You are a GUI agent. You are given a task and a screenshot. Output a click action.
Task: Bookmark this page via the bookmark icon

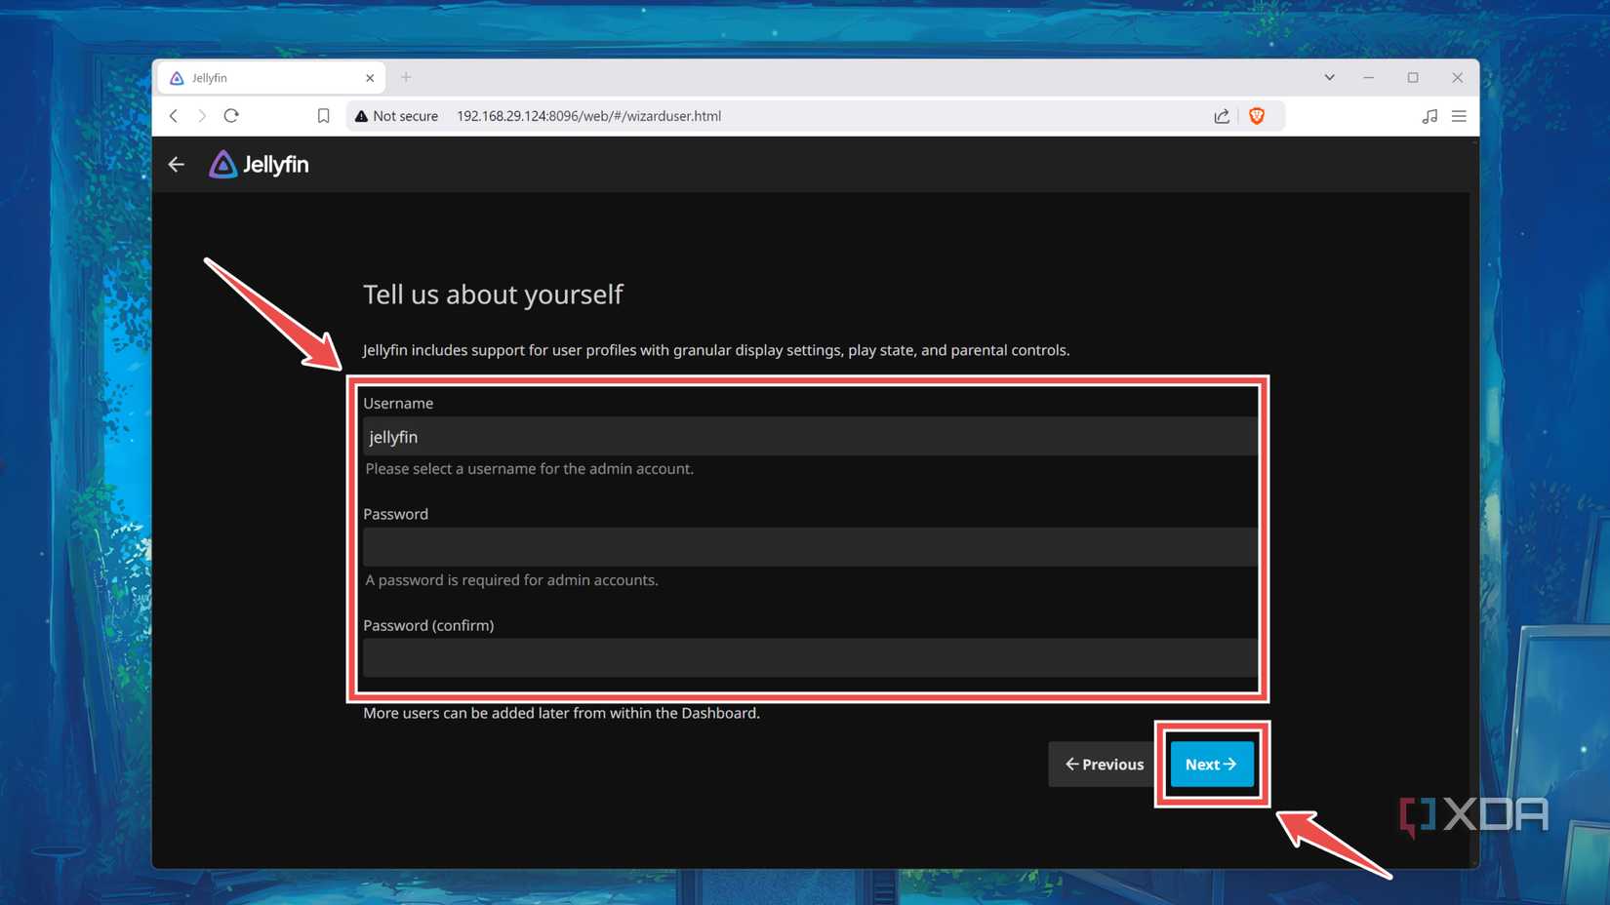tap(323, 115)
